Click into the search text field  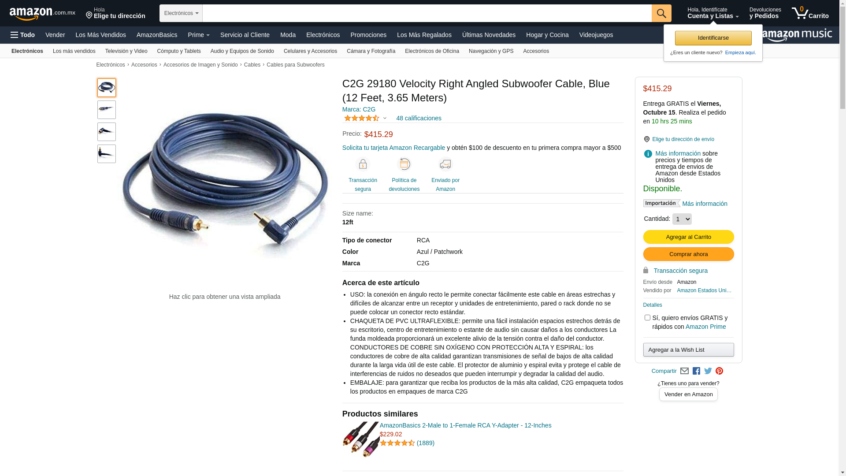[x=427, y=13]
